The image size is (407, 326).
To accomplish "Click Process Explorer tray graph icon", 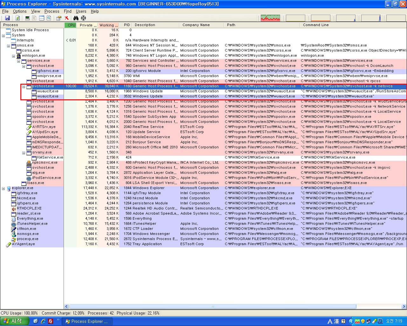I will 357,321.
